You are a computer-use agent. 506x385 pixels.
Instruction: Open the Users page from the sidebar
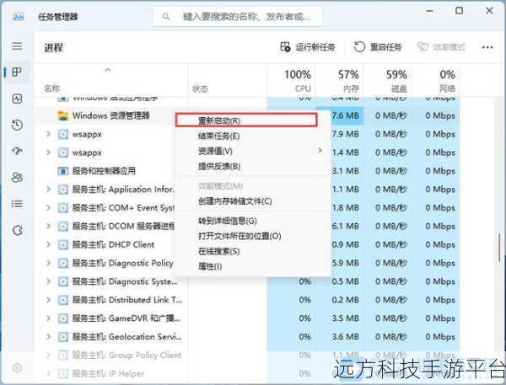(17, 178)
